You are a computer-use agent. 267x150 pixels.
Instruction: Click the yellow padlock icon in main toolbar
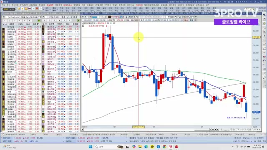pos(26,8)
